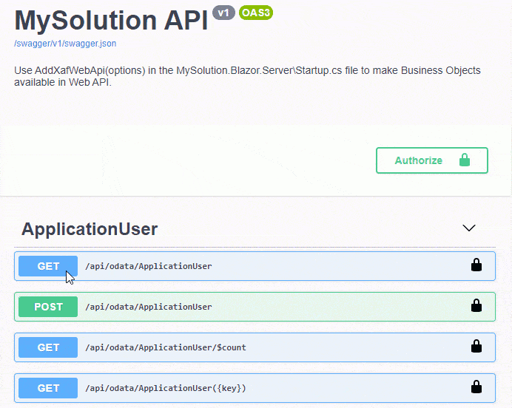Click GET badge for /api/odata/ApplicationUser
The image size is (512, 408).
point(48,266)
